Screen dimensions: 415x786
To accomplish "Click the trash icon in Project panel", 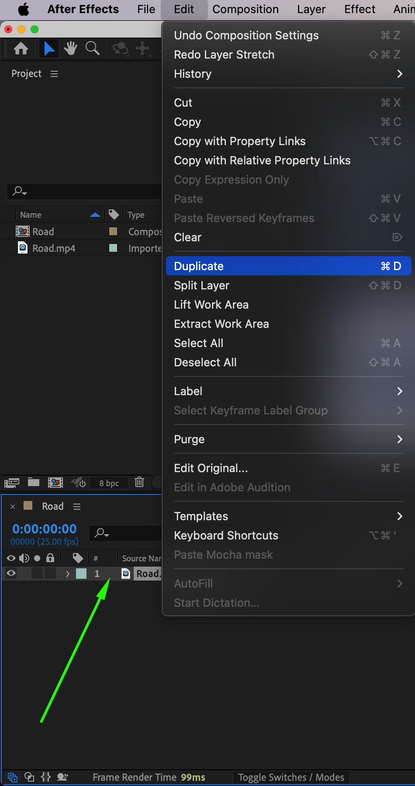I will point(139,482).
